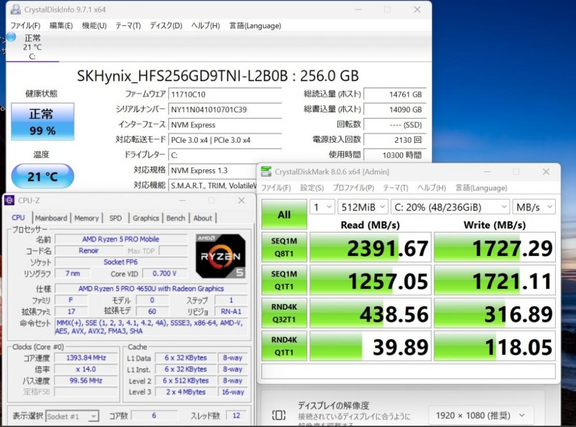This screenshot has width=576, height=427.
Task: Start the SEQ1M Q1T1 test
Action: (x=284, y=280)
